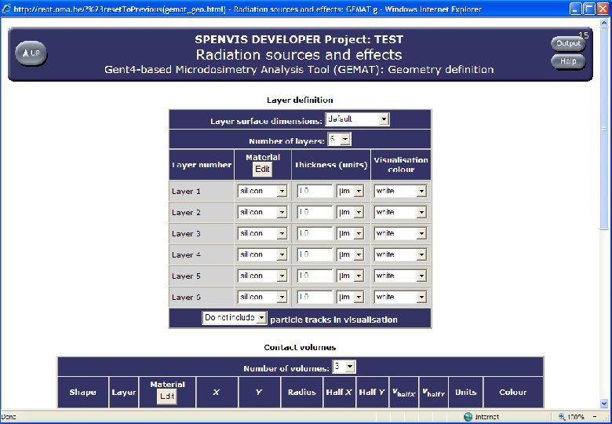Click Layer 4 thickness input field
612x424 pixels.
point(315,254)
